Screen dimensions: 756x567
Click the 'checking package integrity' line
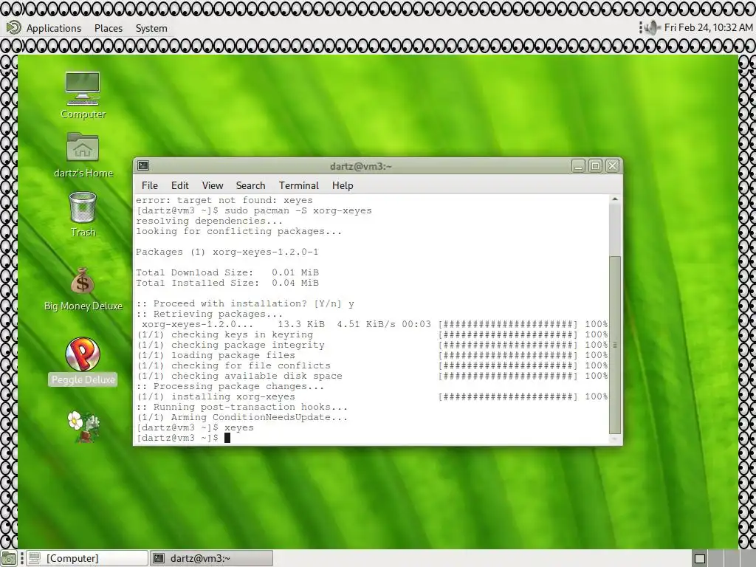coord(231,346)
